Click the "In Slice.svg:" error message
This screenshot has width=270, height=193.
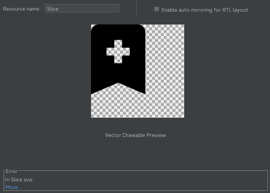pyautogui.click(x=19, y=180)
